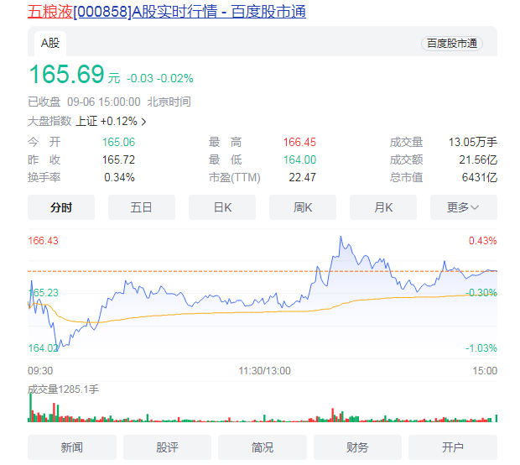Open the 新闻 section
Image resolution: width=520 pixels, height=465 pixels.
coord(72,447)
